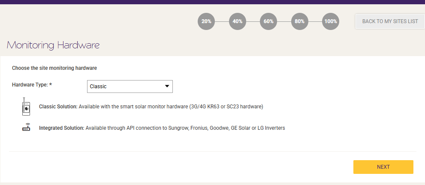Select the 100% progress step
425x185 pixels.
[331, 21]
